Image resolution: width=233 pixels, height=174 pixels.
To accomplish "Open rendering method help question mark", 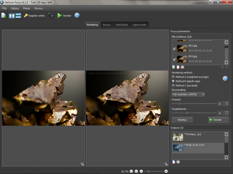I will [x=225, y=78].
